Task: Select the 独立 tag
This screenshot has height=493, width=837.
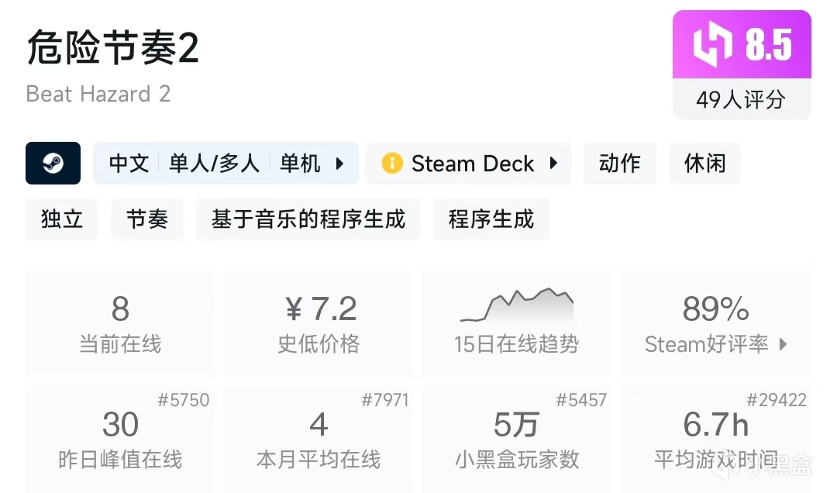Action: point(62,219)
